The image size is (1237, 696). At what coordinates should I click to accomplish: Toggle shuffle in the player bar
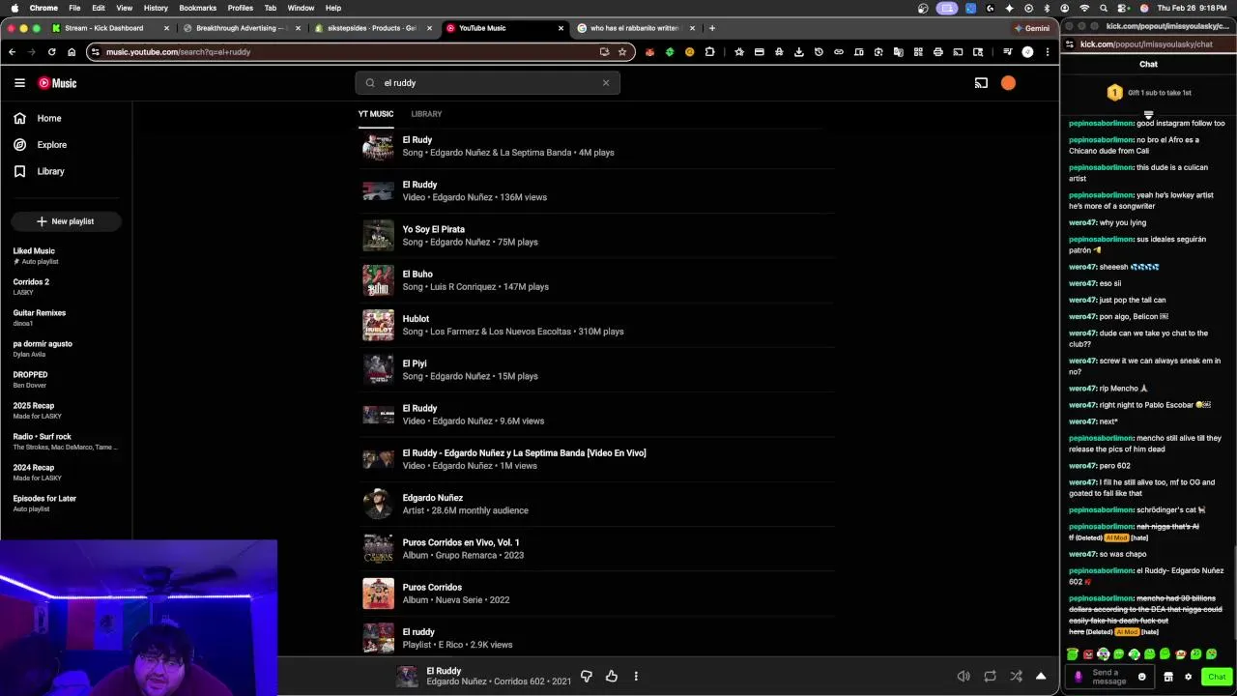click(x=1016, y=677)
